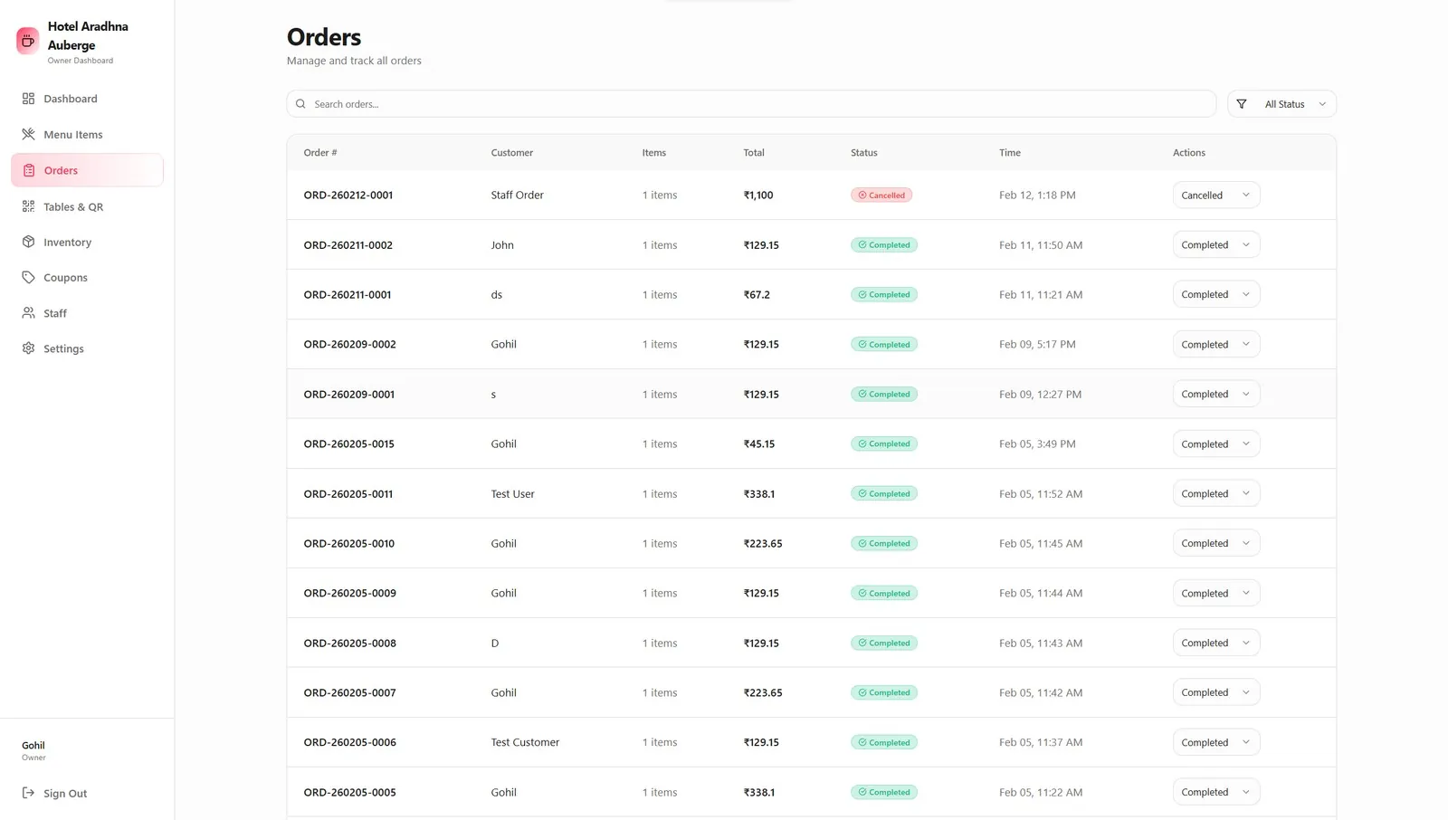
Task: Click time Feb 05, 11:44 AM
Action: [x=1041, y=594]
